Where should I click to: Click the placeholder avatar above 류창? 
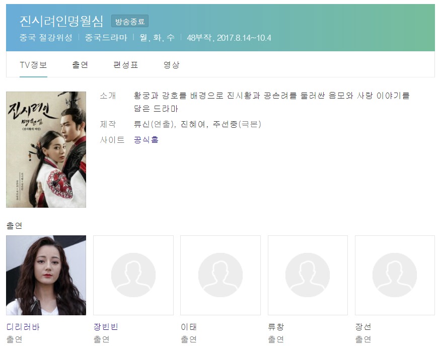click(x=308, y=275)
